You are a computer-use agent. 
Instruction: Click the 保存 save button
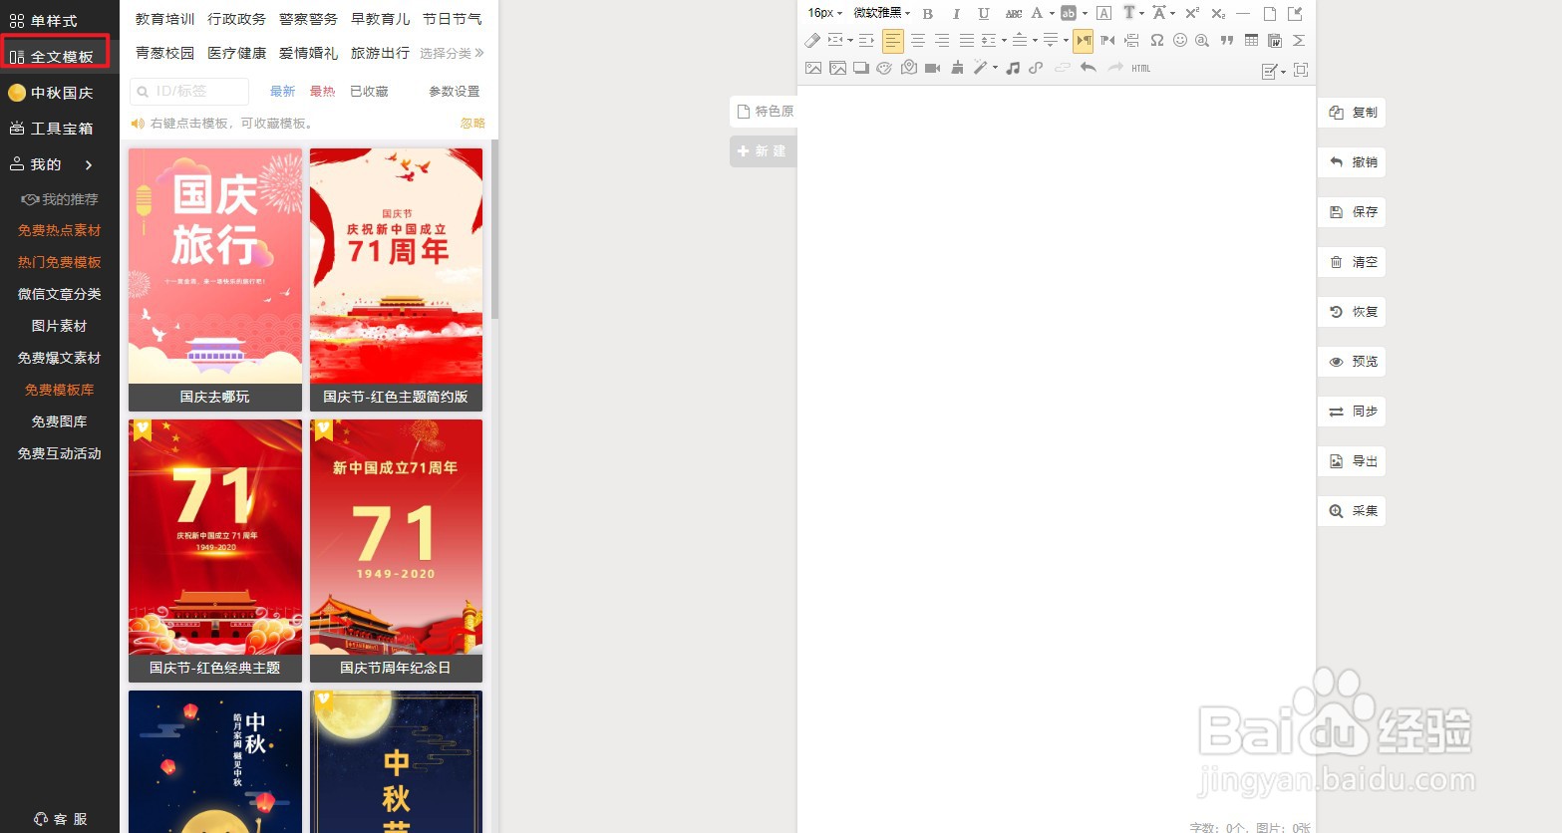click(x=1352, y=212)
